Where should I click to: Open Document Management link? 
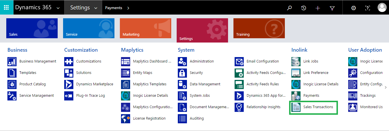[209, 107]
